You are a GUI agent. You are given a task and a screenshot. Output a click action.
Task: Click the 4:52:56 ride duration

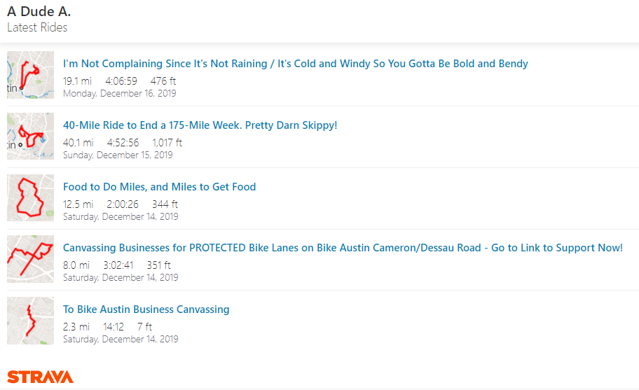(123, 143)
